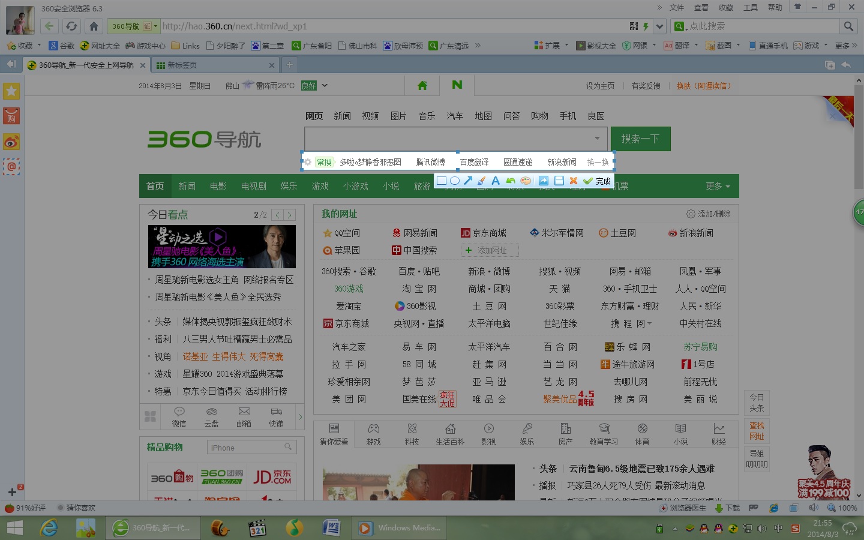Open the 收藏 favorites bookmark menu

pyautogui.click(x=24, y=46)
